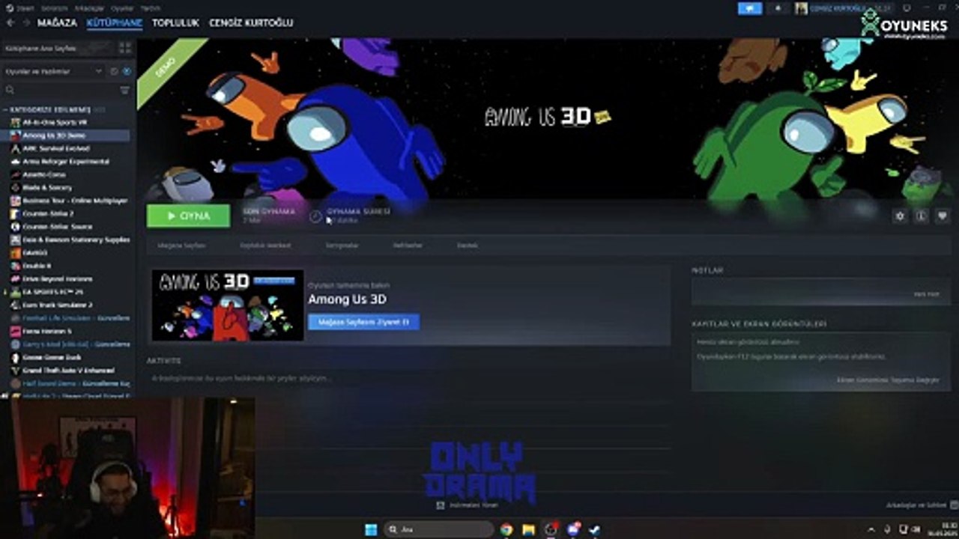Image resolution: width=959 pixels, height=539 pixels.
Task: Click the activity post input field
Action: click(408, 379)
